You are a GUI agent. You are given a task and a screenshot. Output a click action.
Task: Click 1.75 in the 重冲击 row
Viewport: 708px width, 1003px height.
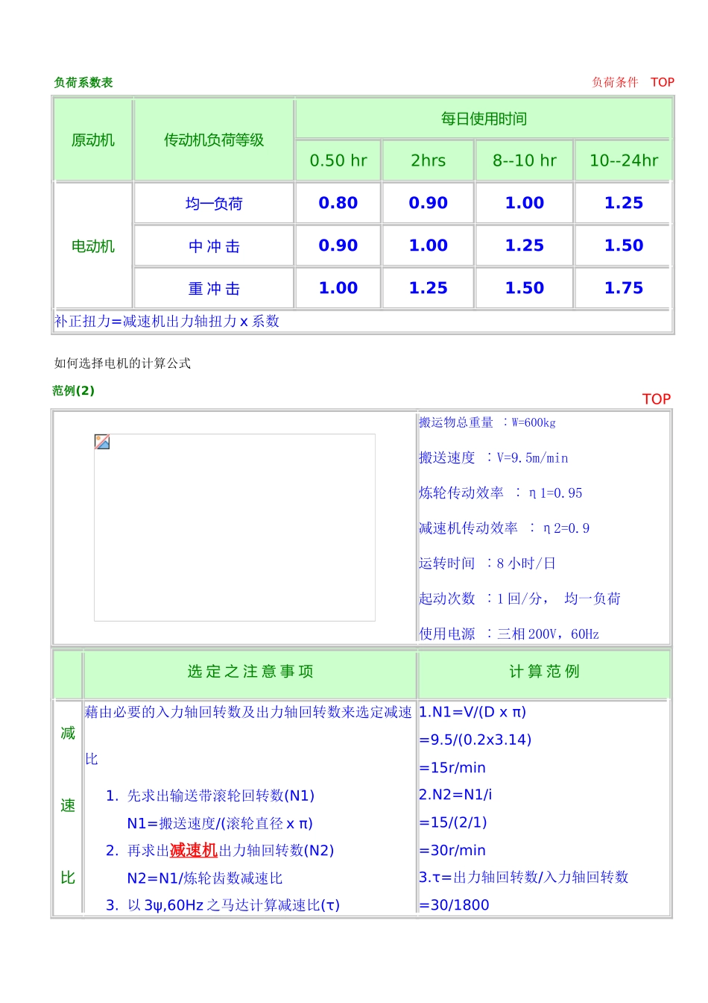pyautogui.click(x=624, y=288)
